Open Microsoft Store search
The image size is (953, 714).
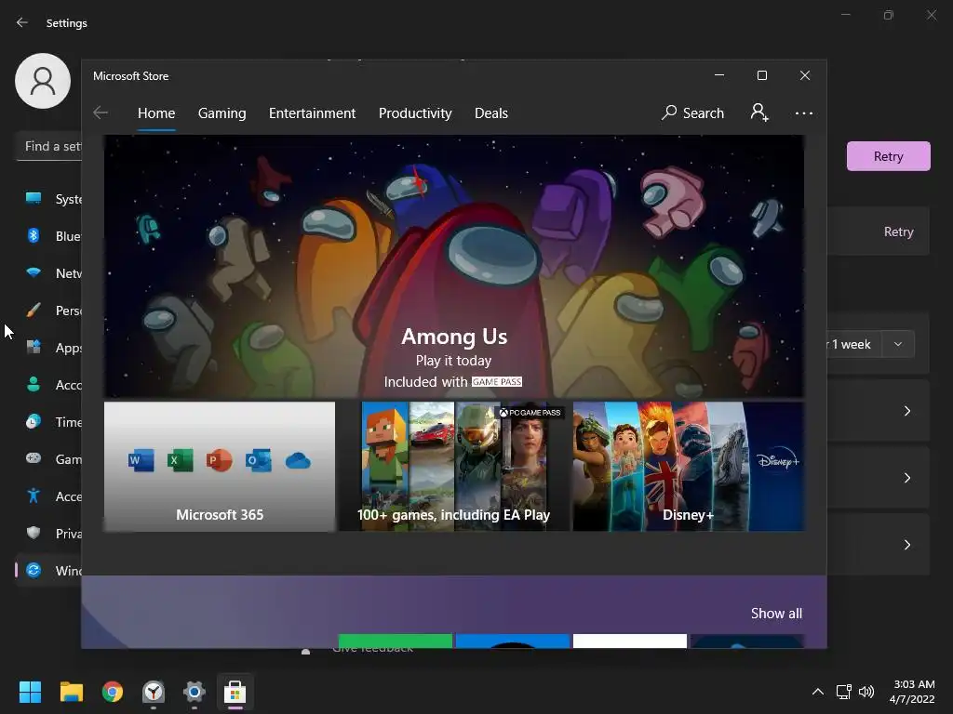click(x=692, y=112)
